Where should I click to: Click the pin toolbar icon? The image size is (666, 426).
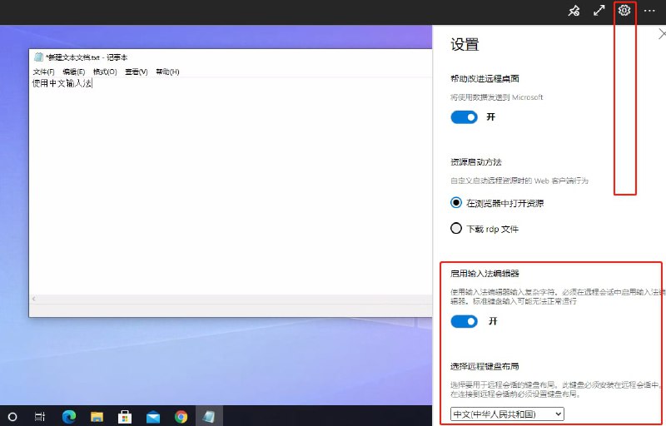click(x=574, y=11)
